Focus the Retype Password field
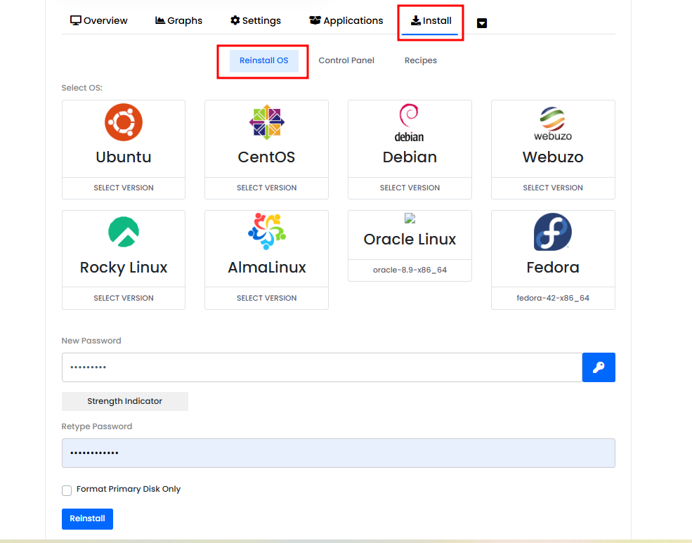692x543 pixels. click(338, 453)
